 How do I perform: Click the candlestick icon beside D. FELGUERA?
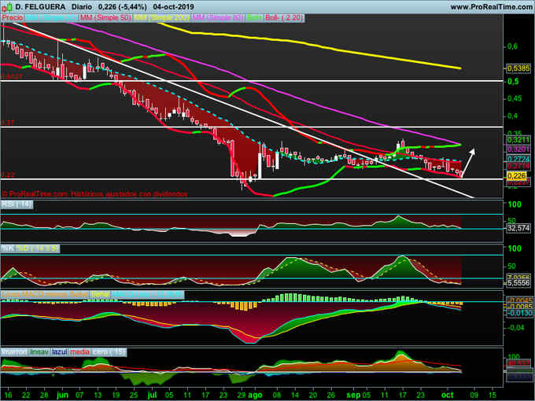point(6,7)
